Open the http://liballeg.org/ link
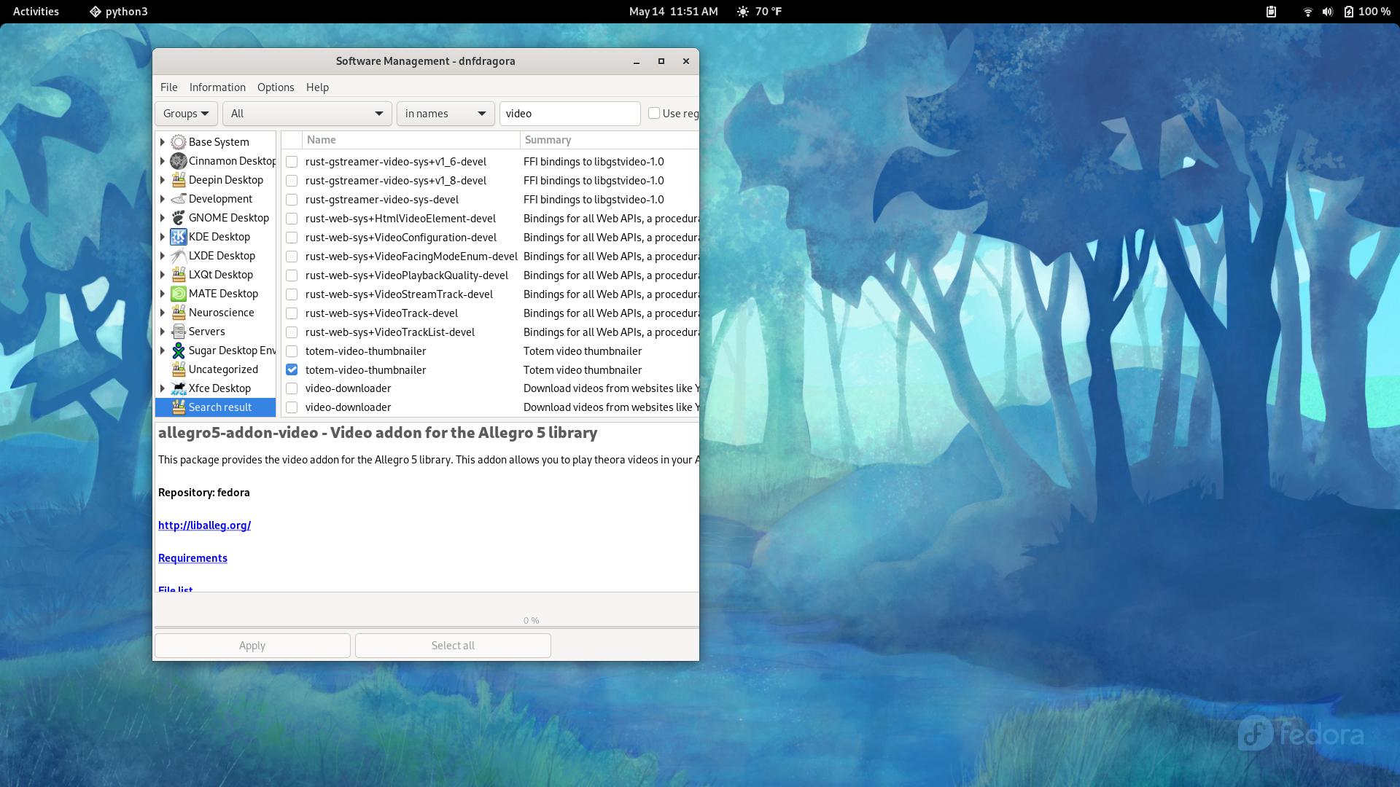 point(204,525)
